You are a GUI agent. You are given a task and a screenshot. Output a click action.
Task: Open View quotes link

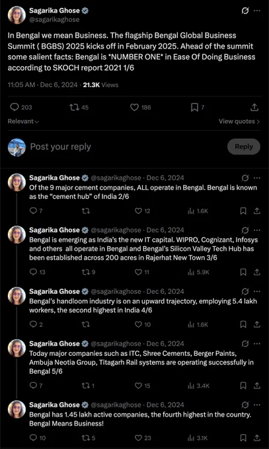click(239, 121)
